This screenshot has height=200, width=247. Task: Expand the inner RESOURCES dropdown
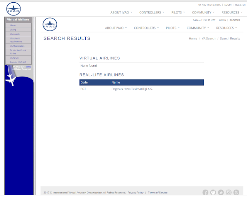[227, 28]
